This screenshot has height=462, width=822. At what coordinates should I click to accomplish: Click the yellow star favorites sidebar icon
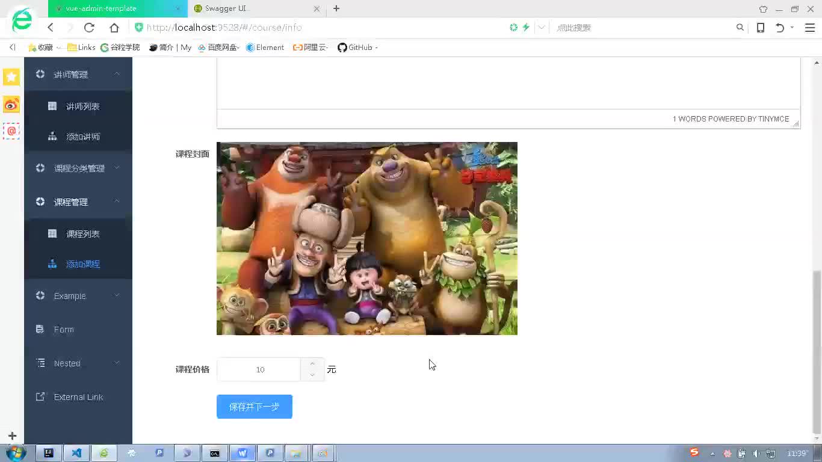(x=11, y=76)
